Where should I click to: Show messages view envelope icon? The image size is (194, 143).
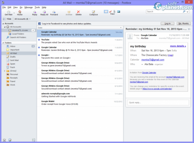[x=106, y=12]
